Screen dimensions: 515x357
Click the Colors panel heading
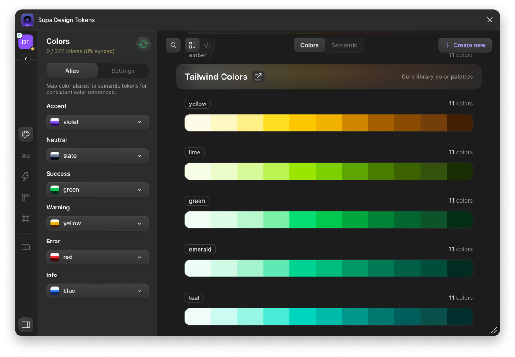(58, 41)
